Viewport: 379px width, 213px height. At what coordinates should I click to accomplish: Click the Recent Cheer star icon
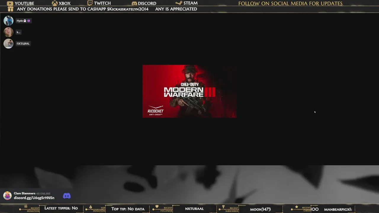click(296, 207)
